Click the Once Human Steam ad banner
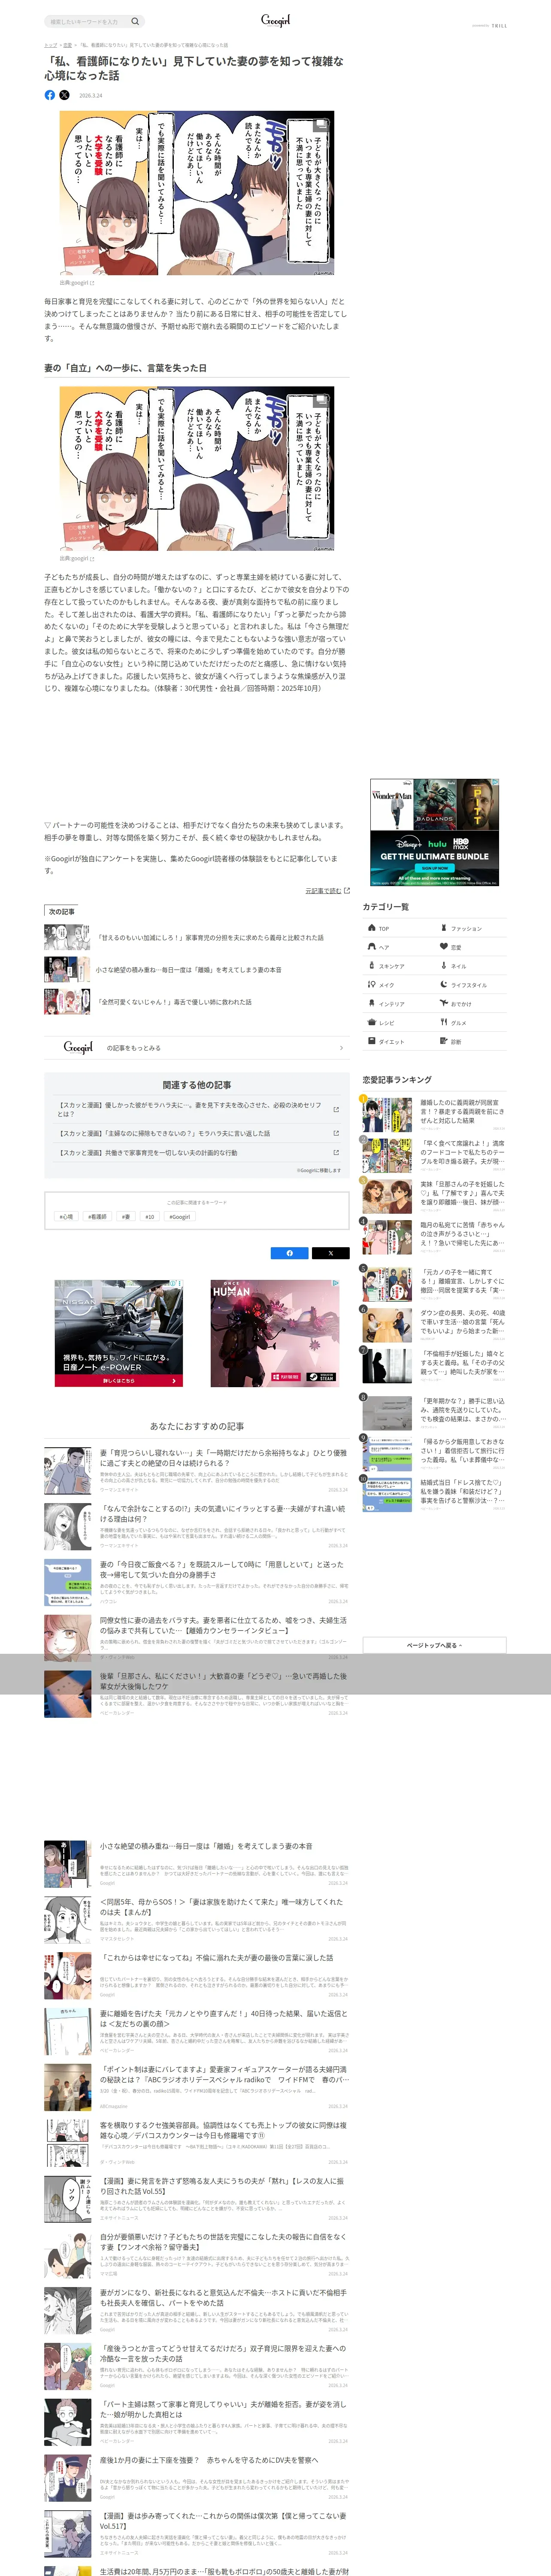Viewport: 551px width, 2576px height. pyautogui.click(x=275, y=1333)
